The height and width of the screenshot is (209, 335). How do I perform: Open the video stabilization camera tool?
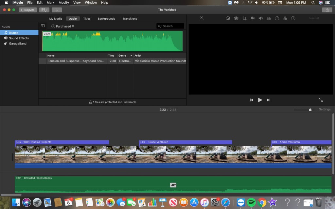(253, 18)
